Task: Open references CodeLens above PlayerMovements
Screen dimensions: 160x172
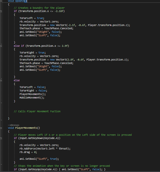Action: (x=14, y=125)
